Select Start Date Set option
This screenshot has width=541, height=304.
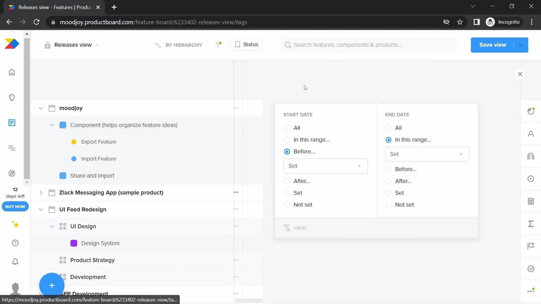(x=287, y=193)
